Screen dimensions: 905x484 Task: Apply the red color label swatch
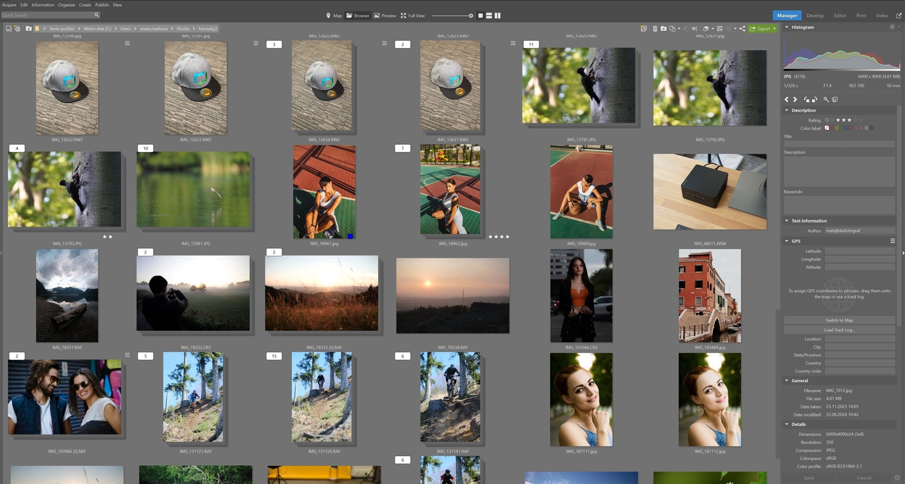point(833,128)
